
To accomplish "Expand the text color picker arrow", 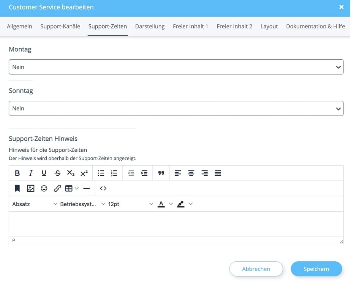I will click(171, 204).
